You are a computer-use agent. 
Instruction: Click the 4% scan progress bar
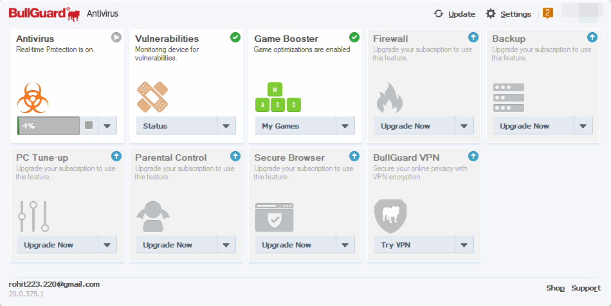[x=48, y=126]
